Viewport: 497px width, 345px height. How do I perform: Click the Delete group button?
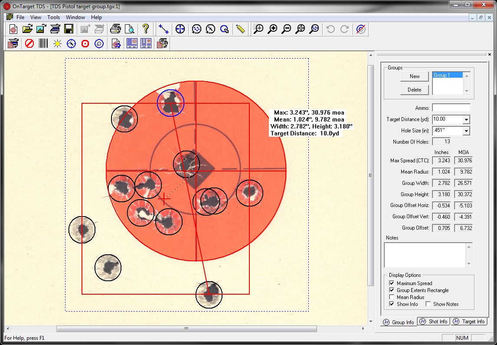pos(415,90)
